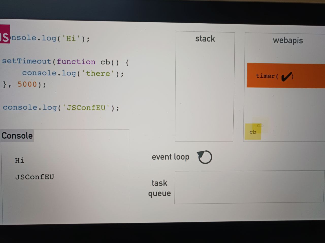Click inside the empty task queue box
Viewport: 325px width, 243px height.
click(x=249, y=187)
